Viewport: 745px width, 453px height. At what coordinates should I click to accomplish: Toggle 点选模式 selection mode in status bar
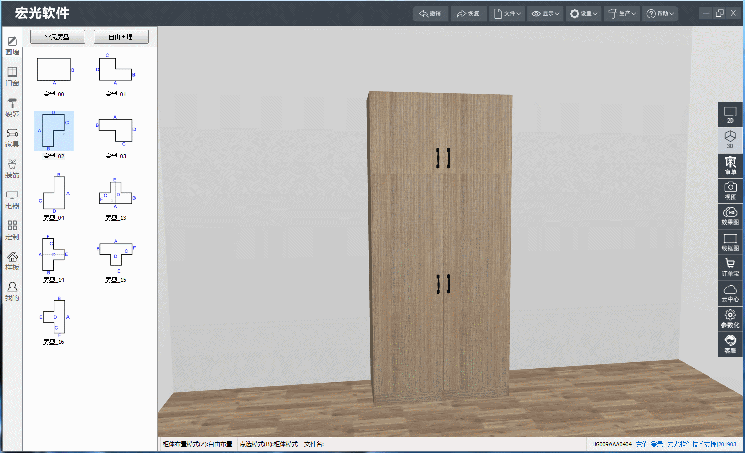tap(268, 444)
